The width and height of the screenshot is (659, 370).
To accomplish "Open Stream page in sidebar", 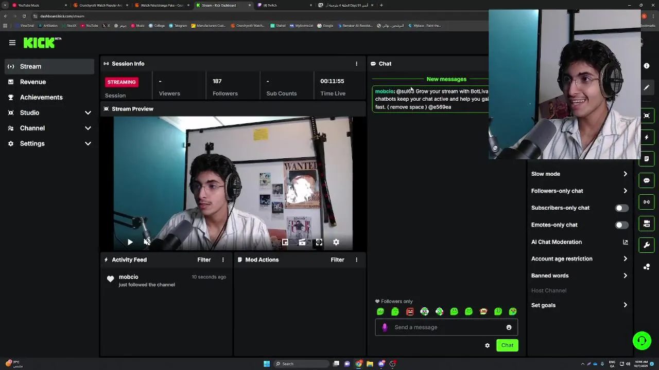I will tap(49, 66).
